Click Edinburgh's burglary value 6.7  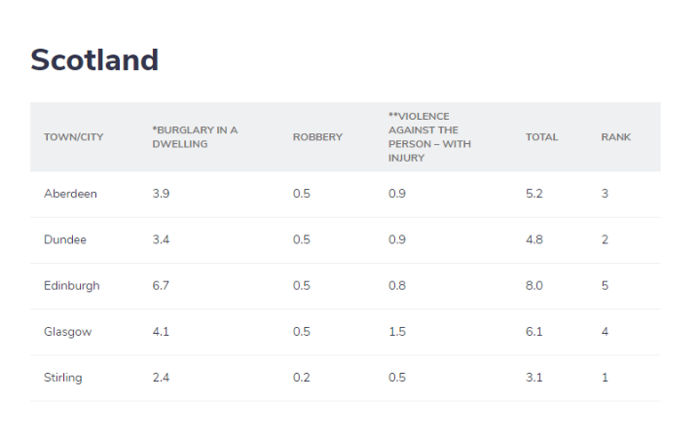pyautogui.click(x=161, y=286)
